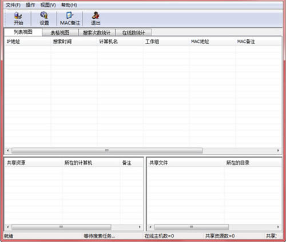This screenshot has height=242, width=286.
Task: Click left arrow of shared files scrollbar
Action: click(x=150, y=227)
